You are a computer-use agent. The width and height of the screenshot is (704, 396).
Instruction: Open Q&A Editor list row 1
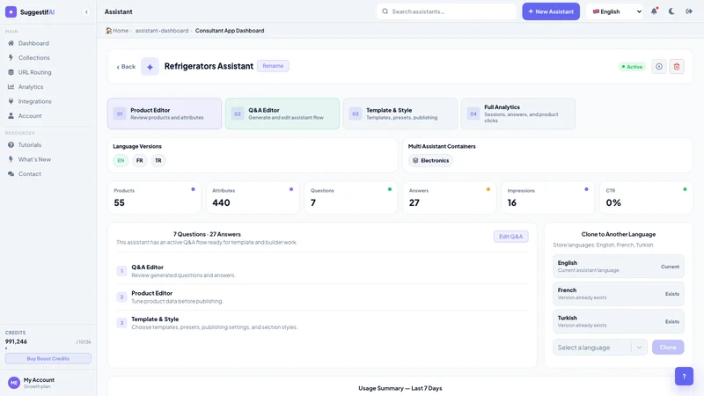[322, 271]
